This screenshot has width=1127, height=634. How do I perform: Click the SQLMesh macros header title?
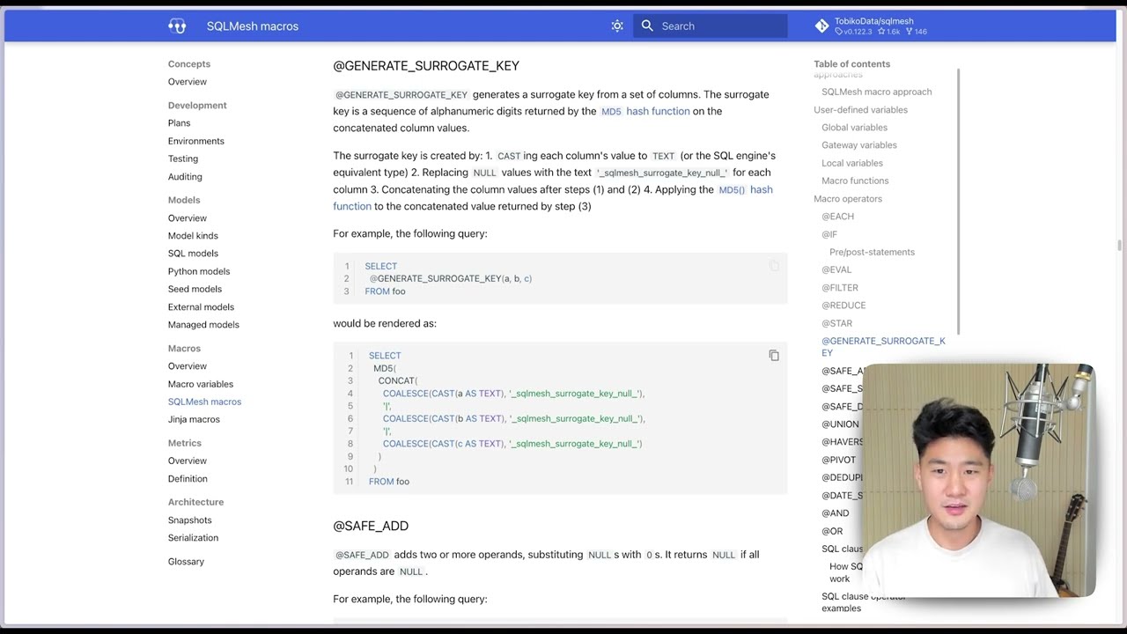253,26
